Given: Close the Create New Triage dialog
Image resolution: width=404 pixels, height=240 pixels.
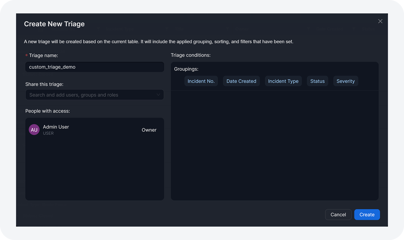Looking at the screenshot, I should 380,21.
